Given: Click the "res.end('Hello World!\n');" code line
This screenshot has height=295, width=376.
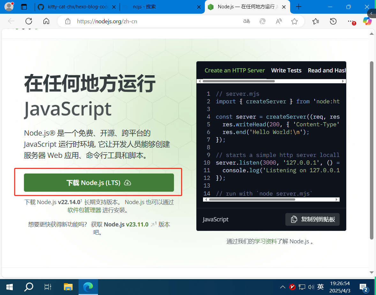Looking at the screenshot, I should tap(266, 132).
